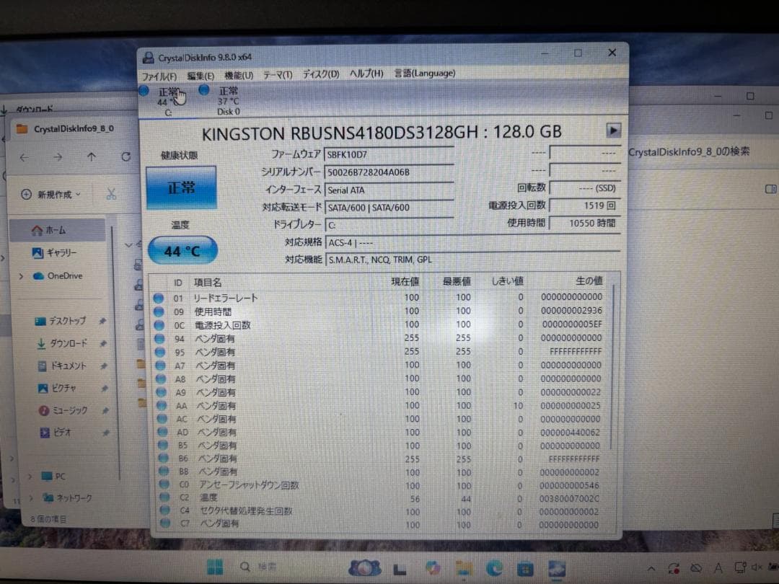Click the S.M.A.R.T., NCQ, TRIM, GPL features field

[472, 260]
